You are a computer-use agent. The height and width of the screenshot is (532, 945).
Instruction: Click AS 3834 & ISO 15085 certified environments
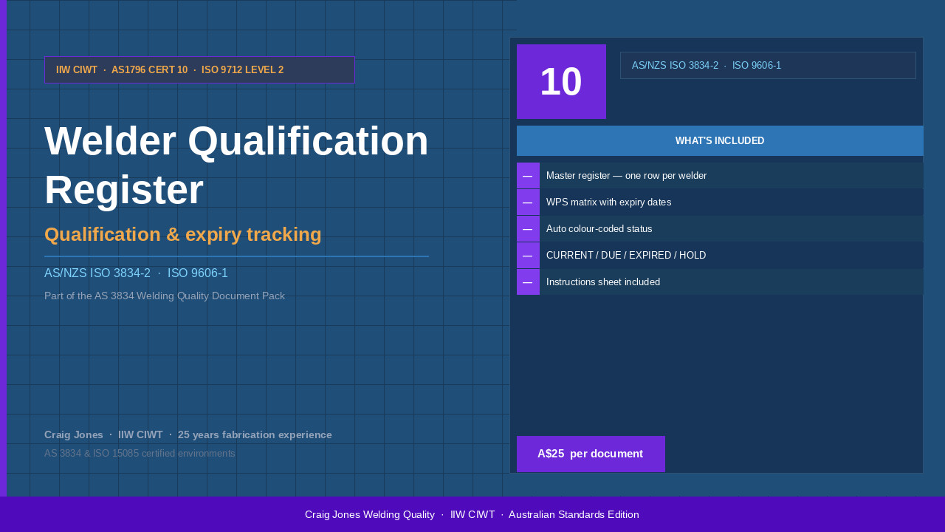click(x=140, y=454)
